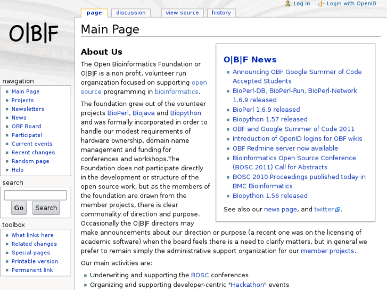Open Announcing OBF Google Summer of Code news
Image resolution: width=387 pixels, height=290 pixels.
(x=297, y=77)
